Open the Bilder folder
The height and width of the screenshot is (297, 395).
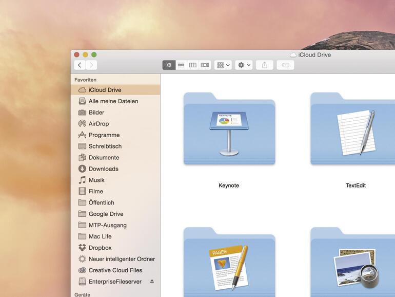click(115, 113)
